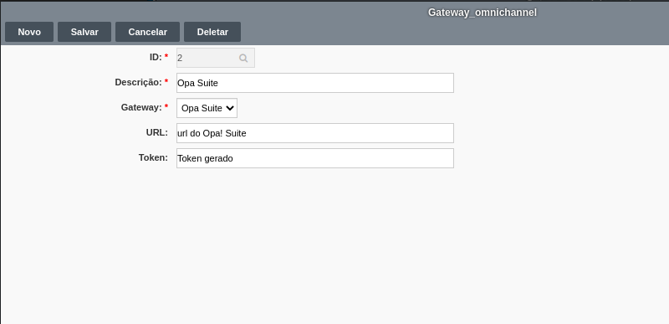Viewport: 669px width, 324px height.
Task: Create a new record with Novo button
Action: [29, 32]
